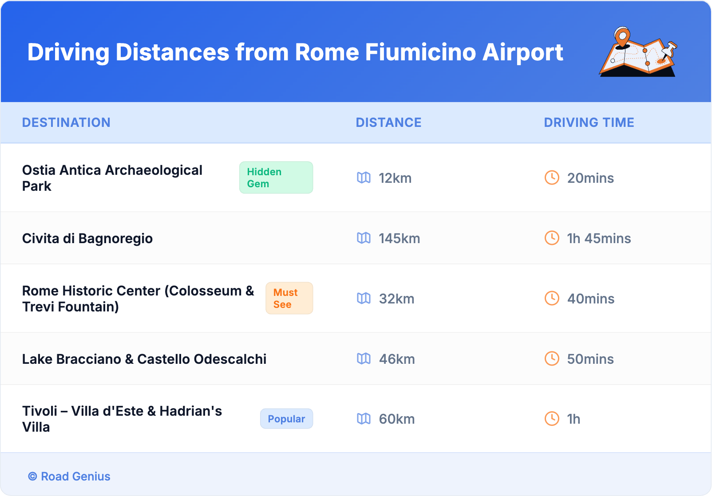Screen dimensions: 712x496
Task: Click the clock icon beside 20mins
Action: pos(552,178)
